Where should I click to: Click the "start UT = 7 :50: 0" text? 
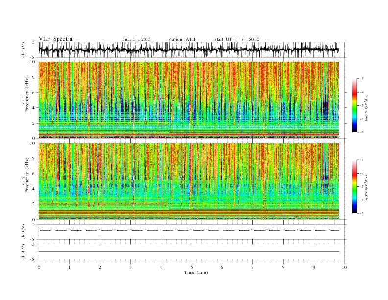[x=237, y=39]
